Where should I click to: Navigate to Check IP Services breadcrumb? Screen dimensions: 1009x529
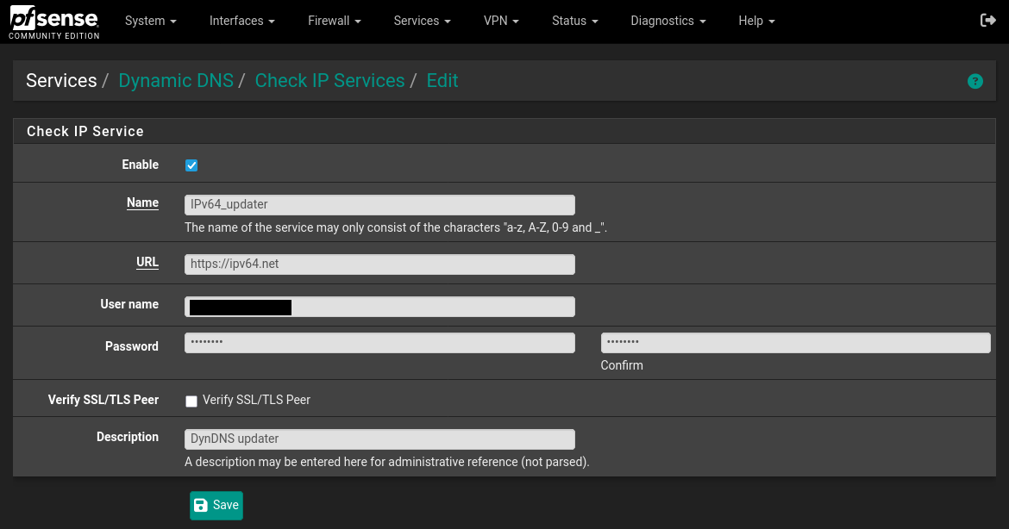tap(329, 81)
